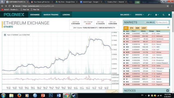This screenshot has width=174, height=98.
Task: Open Margin Trading section
Action: (51, 15)
